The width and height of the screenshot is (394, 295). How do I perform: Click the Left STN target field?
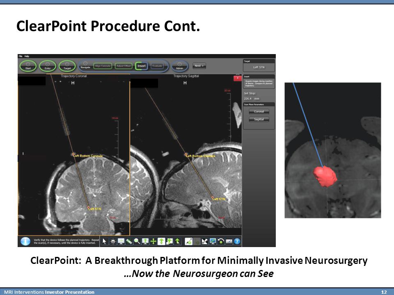[x=259, y=67]
